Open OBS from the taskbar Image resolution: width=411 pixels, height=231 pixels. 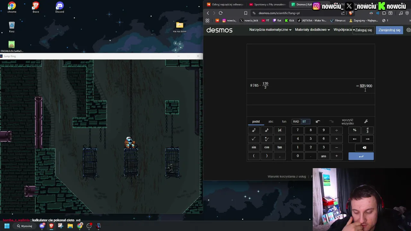click(89, 226)
